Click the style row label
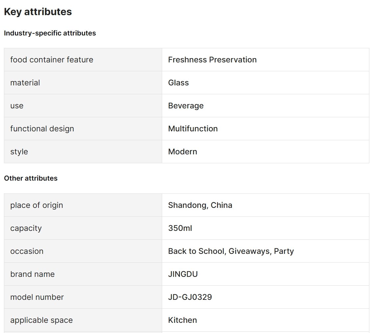 coord(19,151)
